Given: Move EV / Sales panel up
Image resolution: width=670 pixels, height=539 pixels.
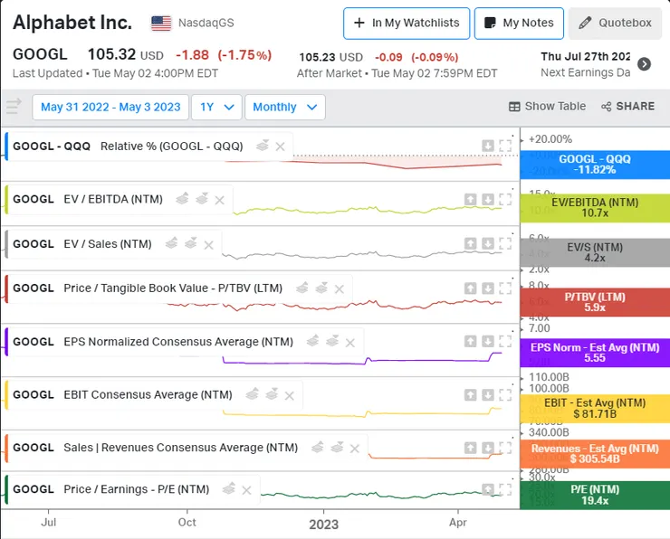Looking at the screenshot, I should pyautogui.click(x=471, y=243).
